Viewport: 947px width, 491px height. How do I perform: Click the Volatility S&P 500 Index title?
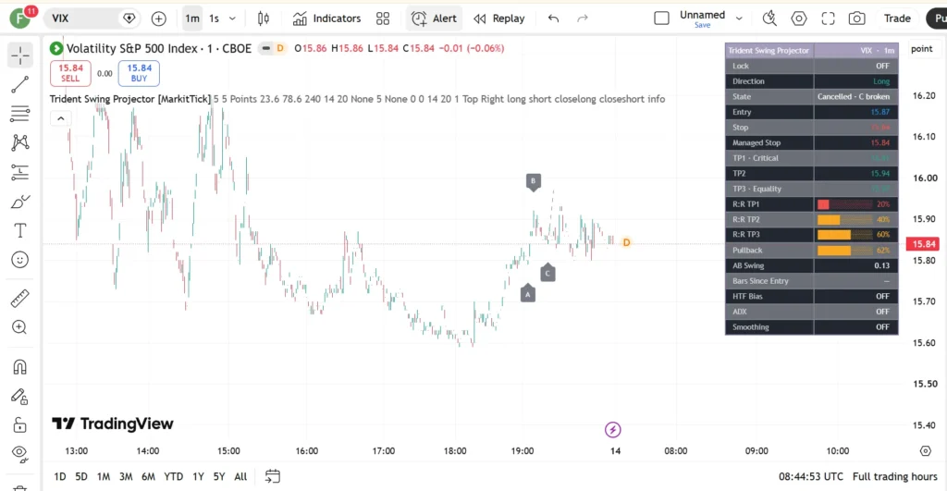[159, 48]
